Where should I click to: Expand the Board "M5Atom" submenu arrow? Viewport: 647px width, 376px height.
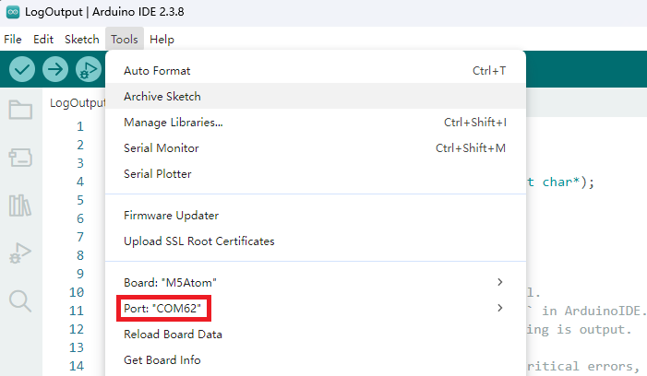[500, 281]
